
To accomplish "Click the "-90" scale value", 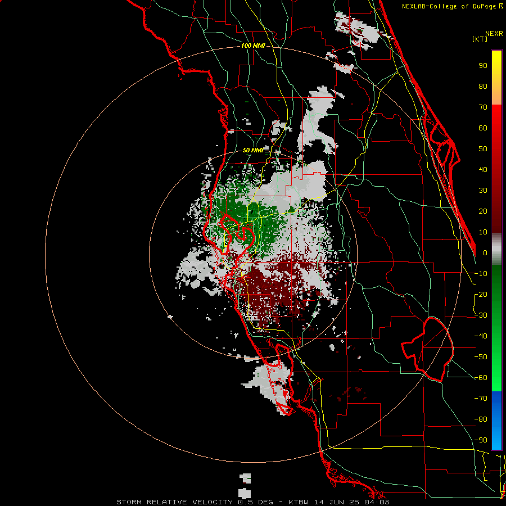I will (481, 440).
